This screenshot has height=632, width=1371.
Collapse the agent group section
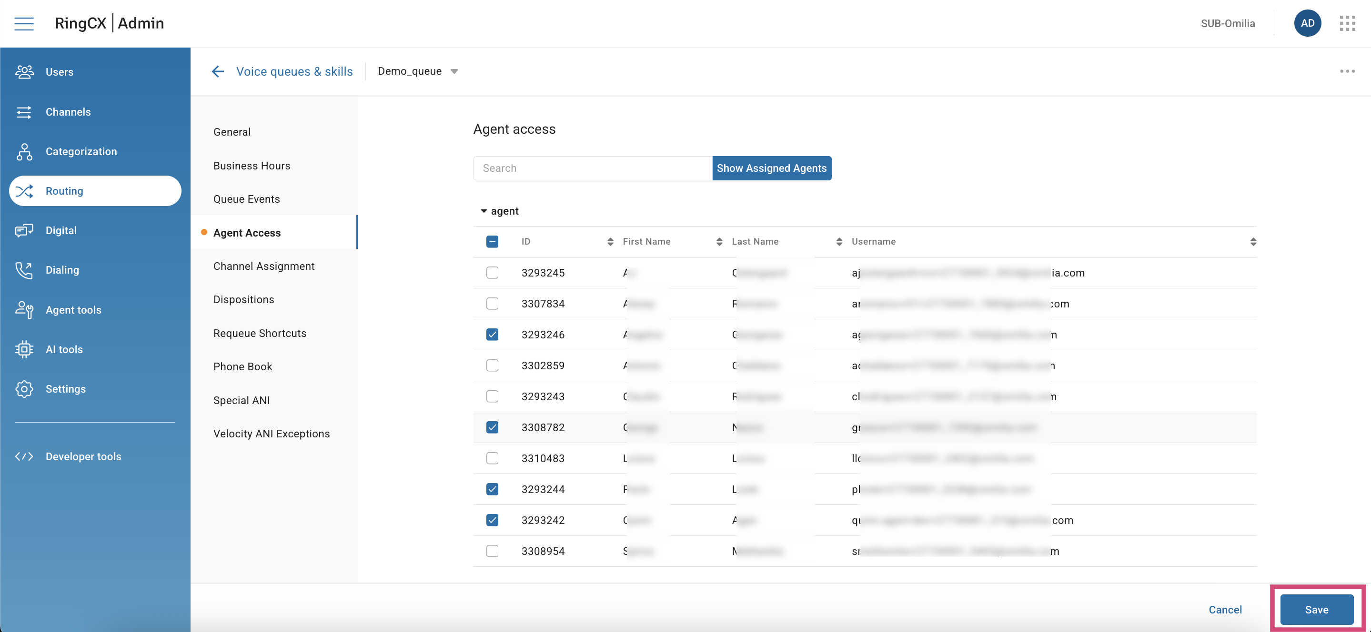pyautogui.click(x=484, y=210)
